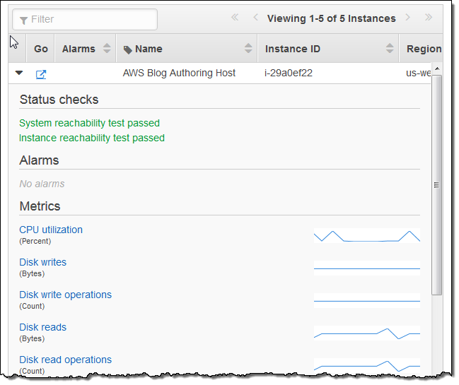Collapse the AWS Blog Authoring Host row
The height and width of the screenshot is (385, 459).
point(19,73)
